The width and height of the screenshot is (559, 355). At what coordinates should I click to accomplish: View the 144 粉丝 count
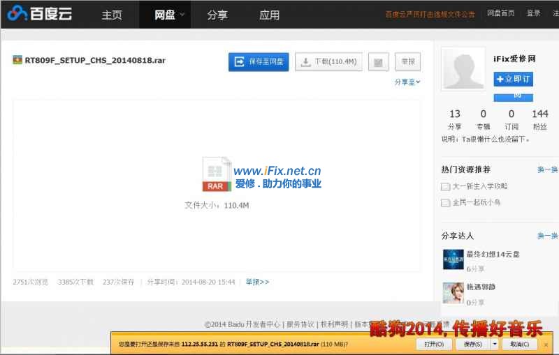pyautogui.click(x=539, y=119)
